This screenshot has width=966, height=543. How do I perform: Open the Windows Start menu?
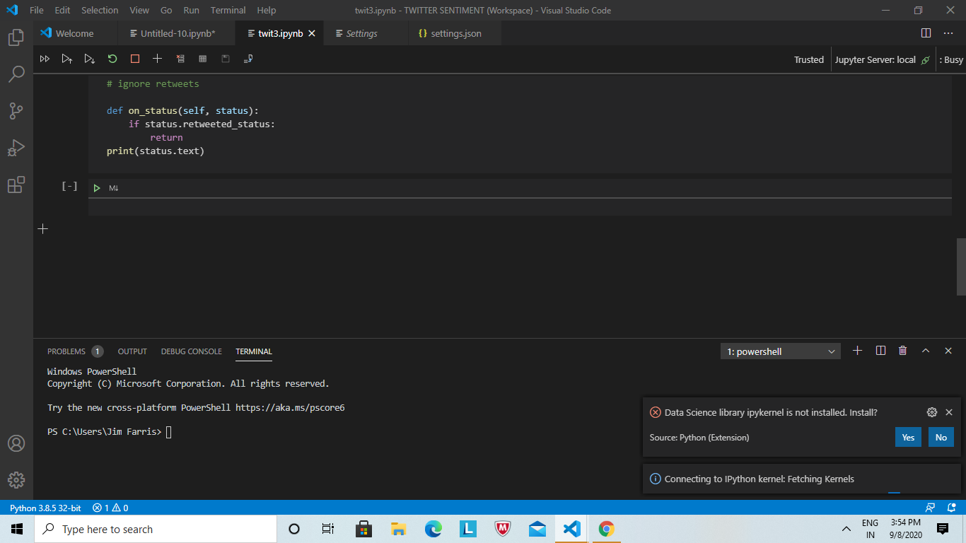(x=17, y=529)
